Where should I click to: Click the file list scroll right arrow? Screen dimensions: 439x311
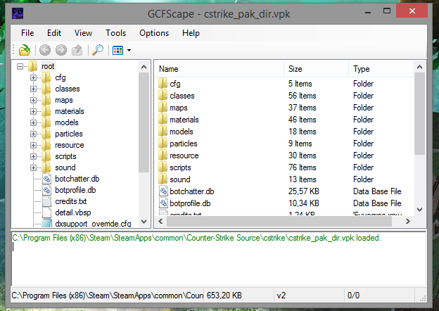(408, 222)
